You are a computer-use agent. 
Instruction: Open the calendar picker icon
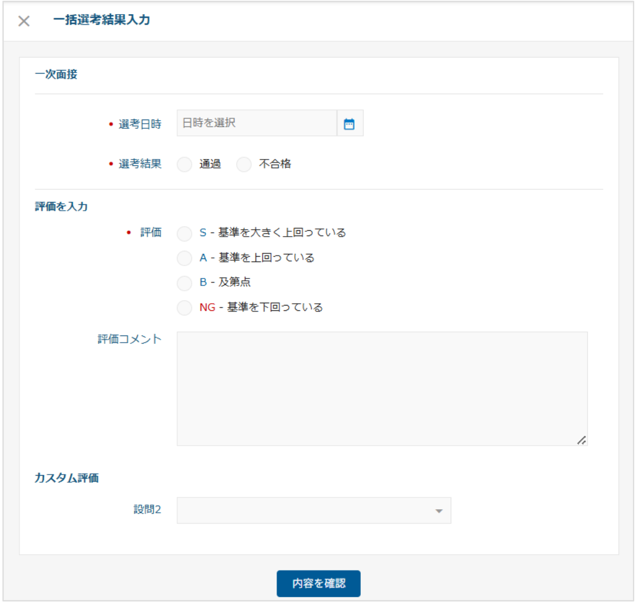coord(350,124)
